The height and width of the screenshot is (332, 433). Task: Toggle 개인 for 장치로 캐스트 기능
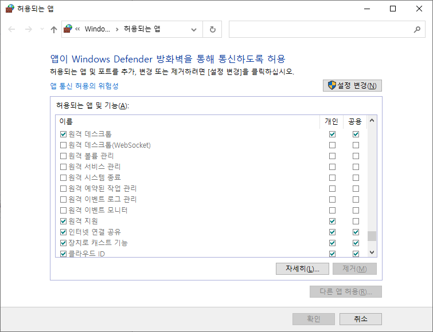332,243
